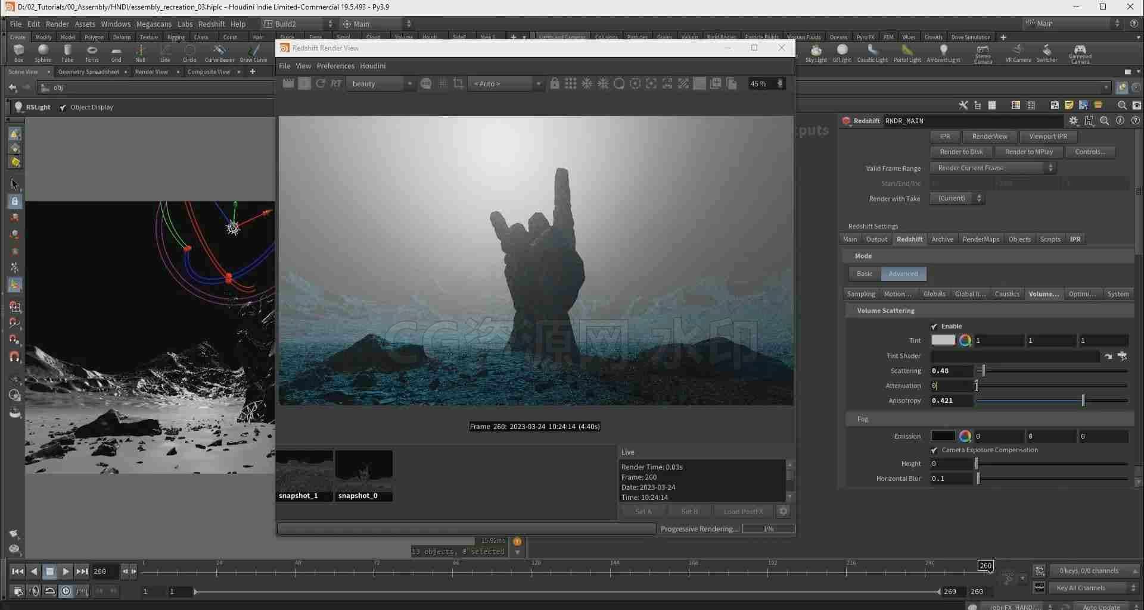Add a VR Camera from shelf
Screen dimensions: 1144x610
(1018, 53)
